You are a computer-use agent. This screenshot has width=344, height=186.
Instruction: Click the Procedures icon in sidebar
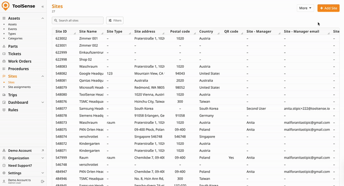pos(4,69)
